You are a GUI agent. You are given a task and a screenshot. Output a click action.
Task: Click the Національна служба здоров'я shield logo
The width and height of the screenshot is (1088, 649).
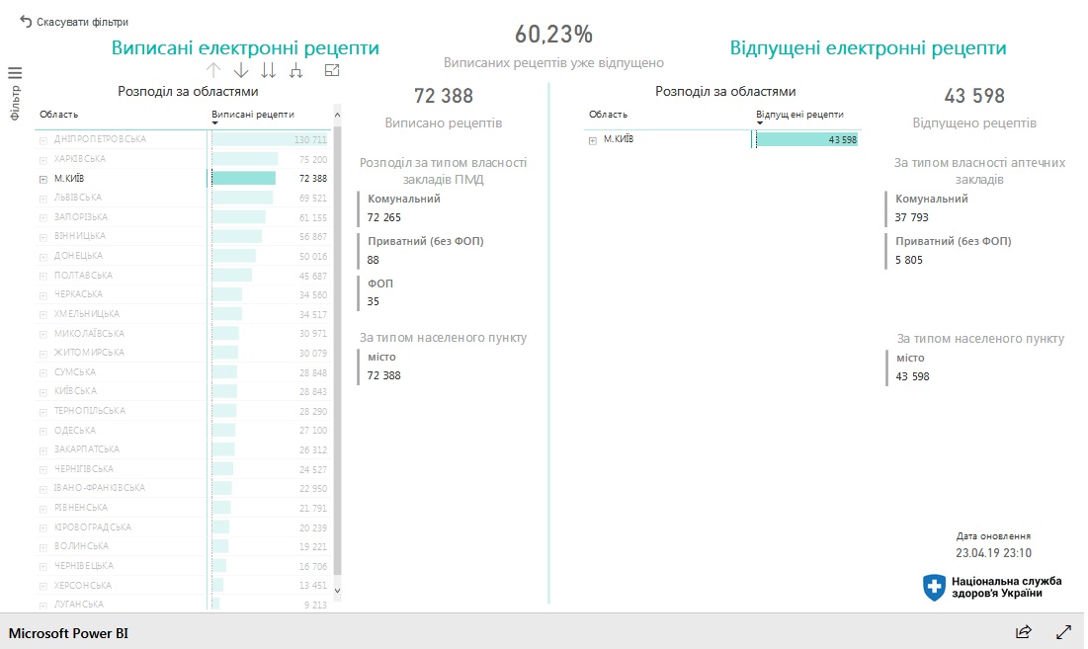934,588
